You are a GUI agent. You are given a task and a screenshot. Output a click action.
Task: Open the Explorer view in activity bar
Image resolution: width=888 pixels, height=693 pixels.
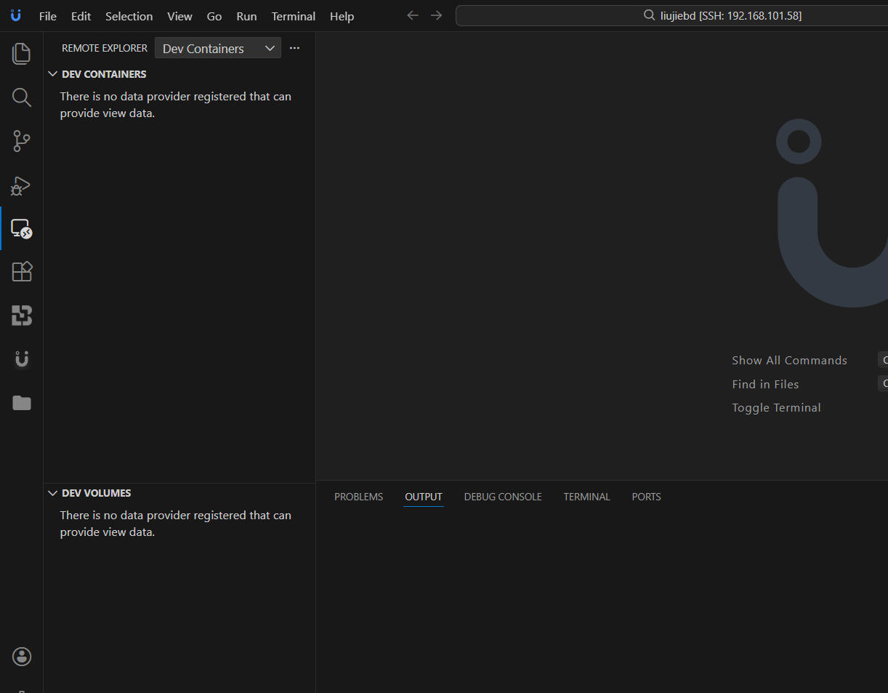coord(22,54)
